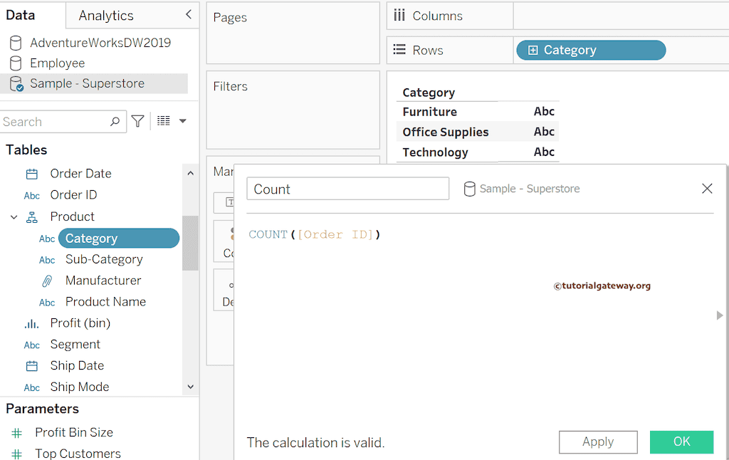Collapse the Product hierarchy chevron
This screenshot has height=460, width=729.
tap(14, 217)
